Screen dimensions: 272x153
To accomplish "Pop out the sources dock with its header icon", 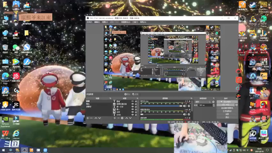I will (137, 98).
